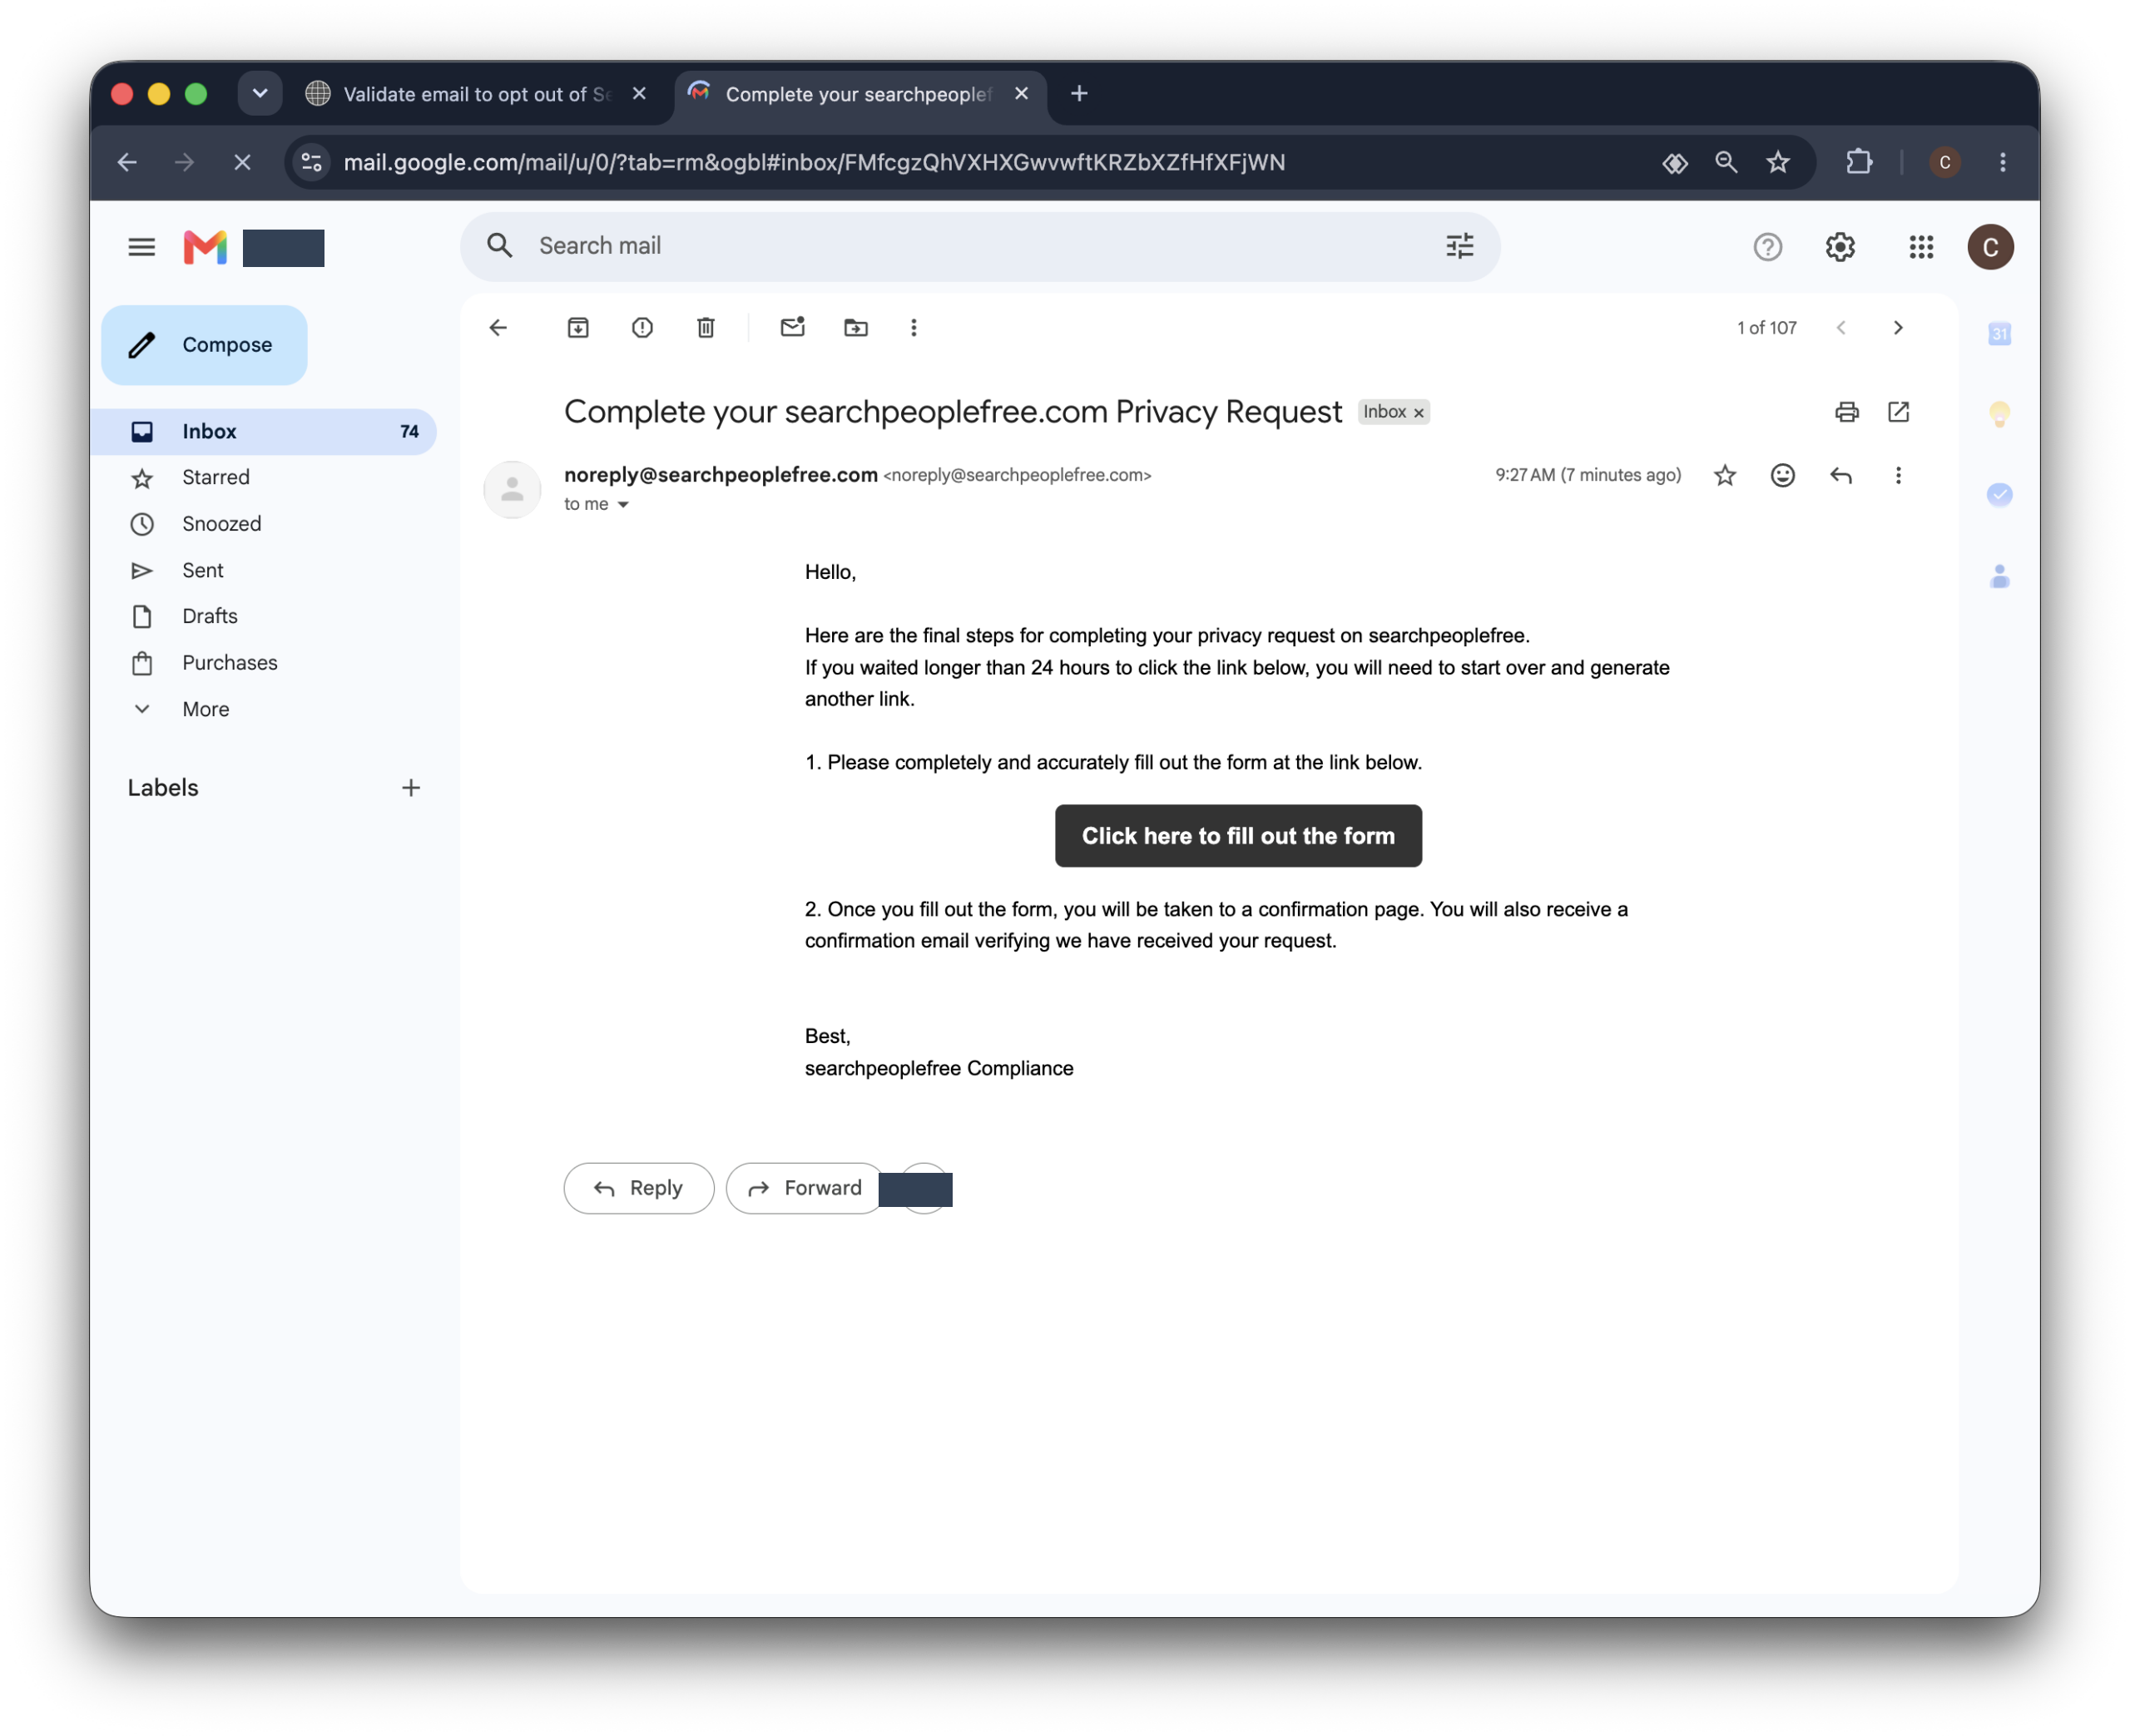Go back to inbox arrow
Image resolution: width=2130 pixels, height=1736 pixels.
point(498,328)
